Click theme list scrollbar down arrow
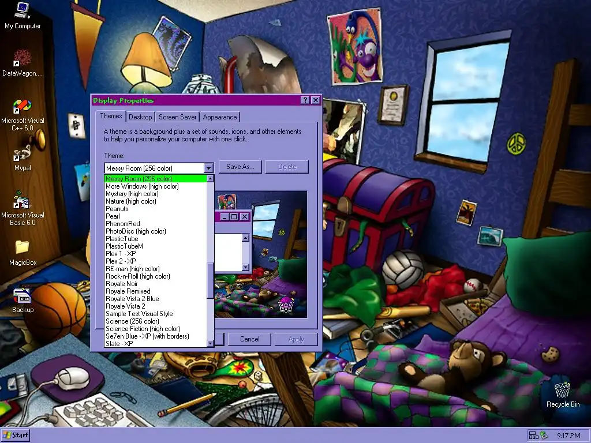This screenshot has width=591, height=443. [210, 343]
